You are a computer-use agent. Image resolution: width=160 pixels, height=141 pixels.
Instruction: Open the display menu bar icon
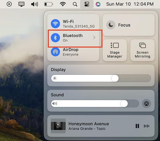coord(21,4)
